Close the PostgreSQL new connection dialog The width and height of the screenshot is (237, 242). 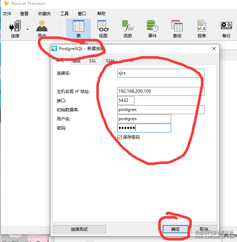tap(214, 49)
